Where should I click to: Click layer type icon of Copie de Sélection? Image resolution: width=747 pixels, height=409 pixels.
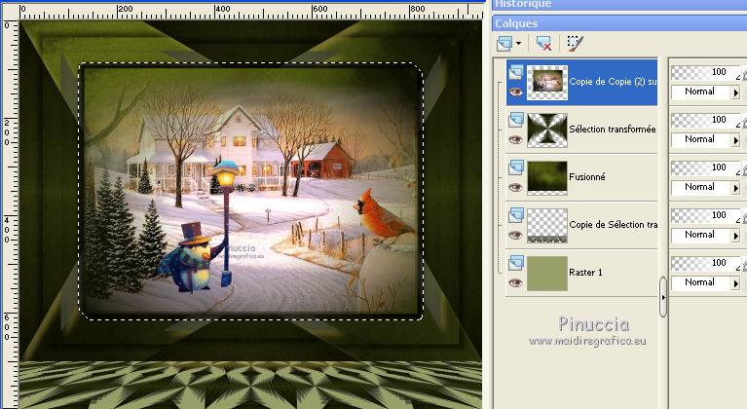pos(516,215)
